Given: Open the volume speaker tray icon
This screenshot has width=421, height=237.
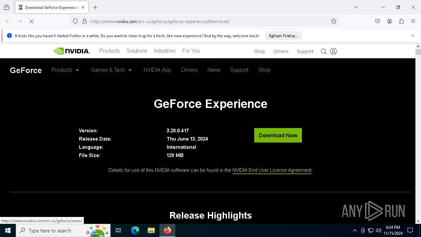Looking at the screenshot, I should pos(379,230).
